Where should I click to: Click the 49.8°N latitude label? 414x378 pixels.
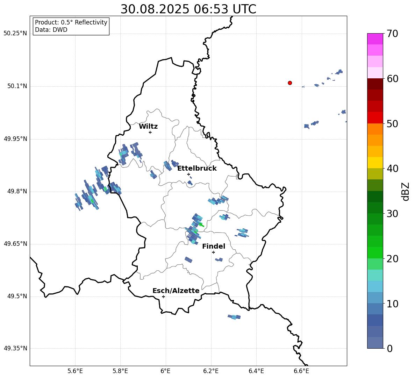17,191
